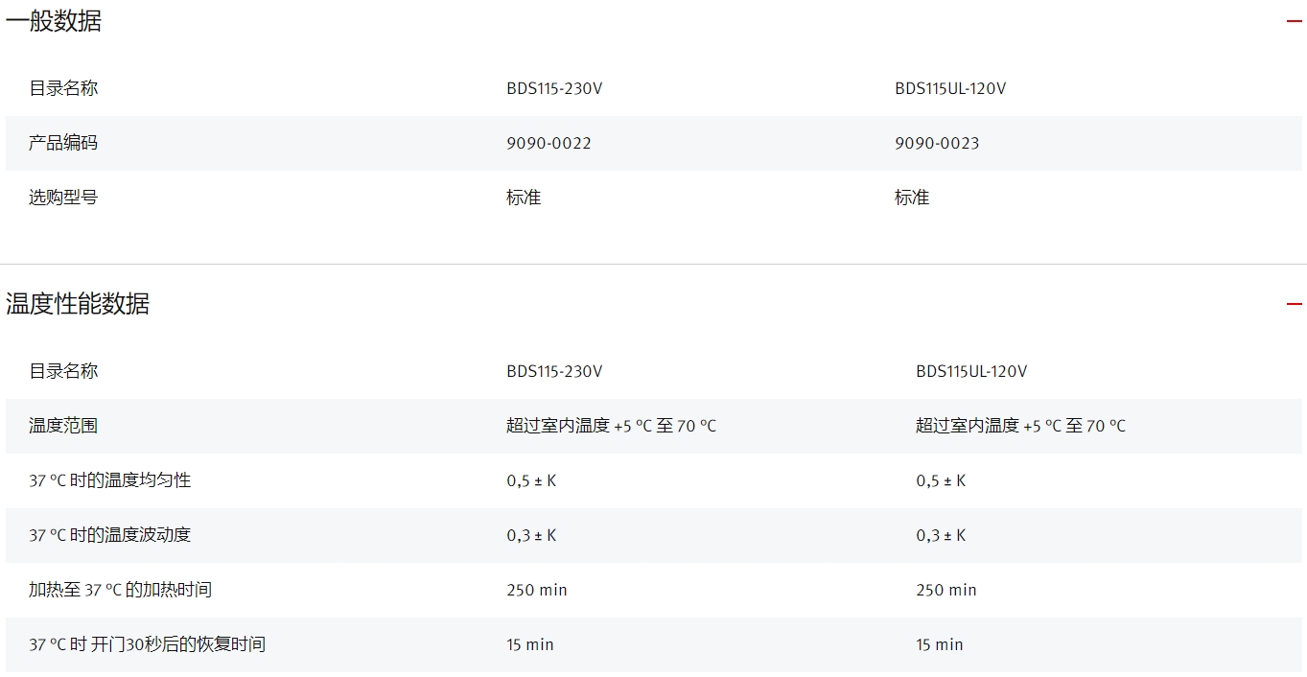Image resolution: width=1307 pixels, height=677 pixels.
Task: Select 250 min value for BDS115-230V
Action: pyautogui.click(x=537, y=590)
